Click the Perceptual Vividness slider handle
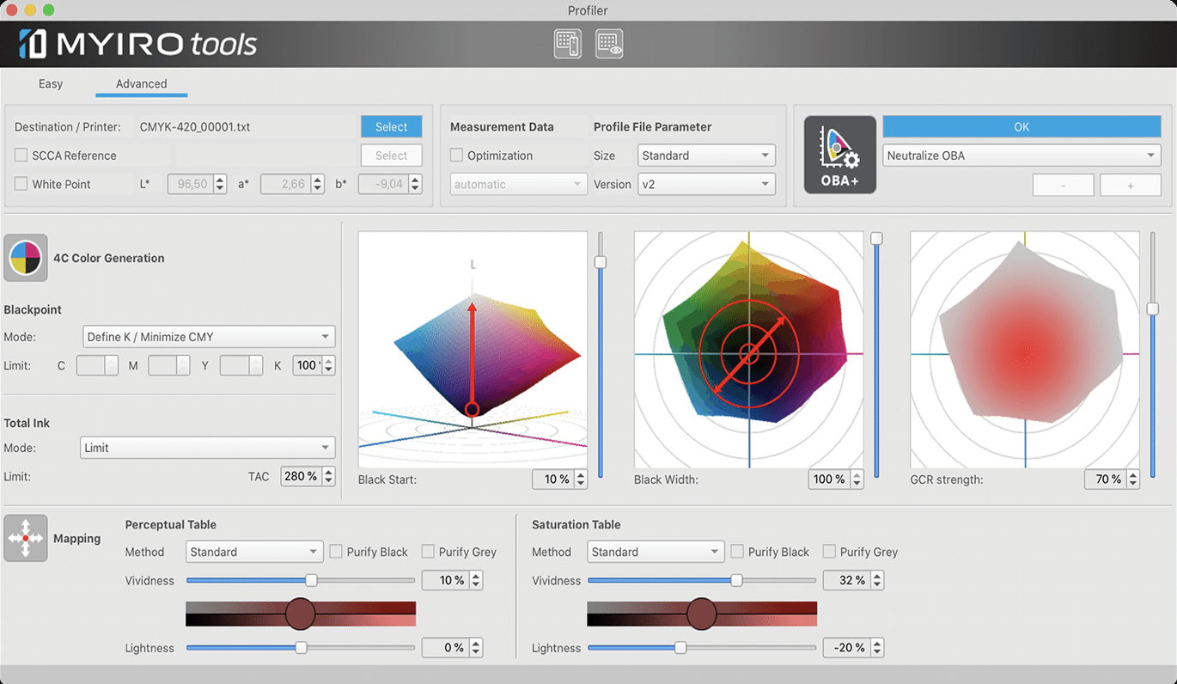This screenshot has height=684, width=1177. pos(311,581)
